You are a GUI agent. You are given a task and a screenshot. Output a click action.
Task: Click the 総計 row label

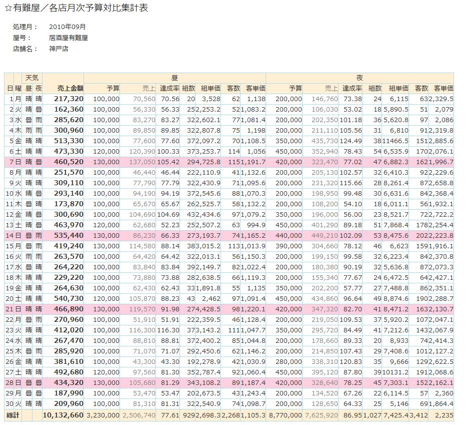[x=11, y=415]
